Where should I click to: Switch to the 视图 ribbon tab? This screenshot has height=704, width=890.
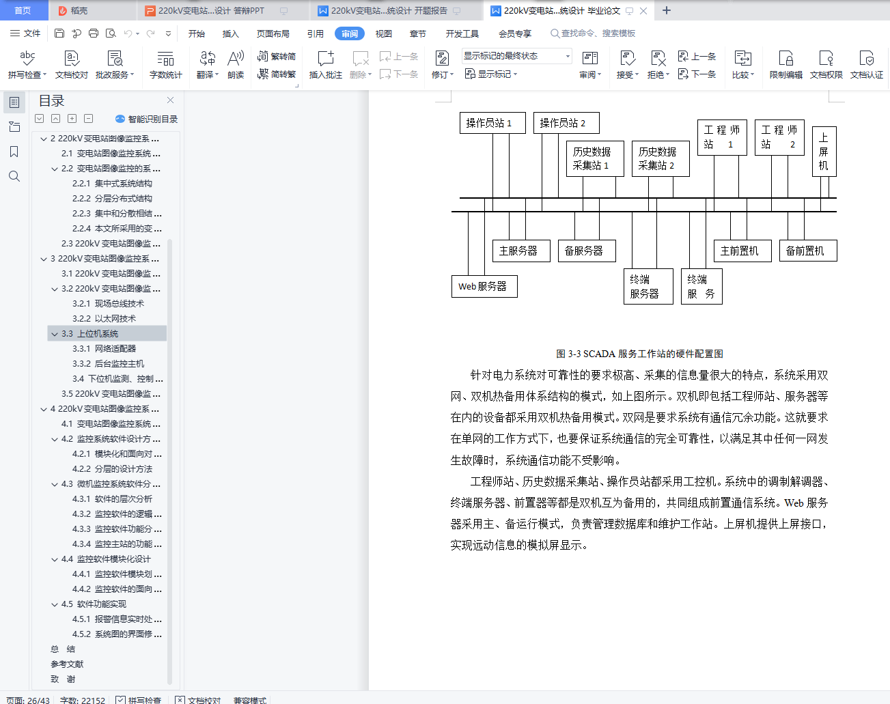[384, 33]
